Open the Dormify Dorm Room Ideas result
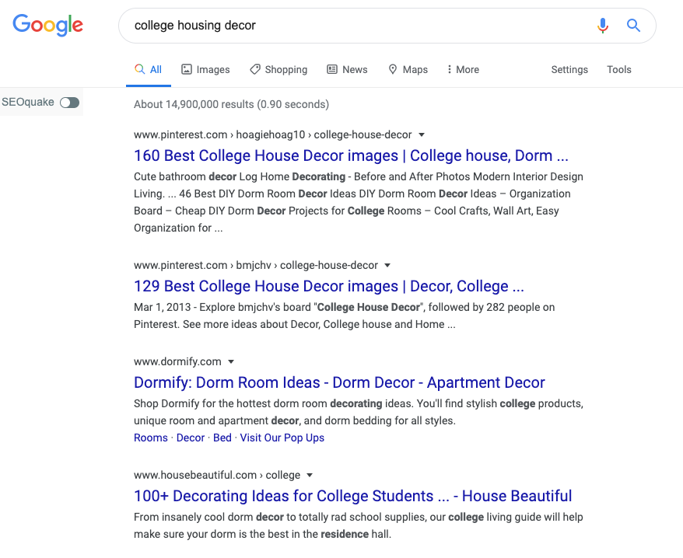 pyautogui.click(x=339, y=382)
